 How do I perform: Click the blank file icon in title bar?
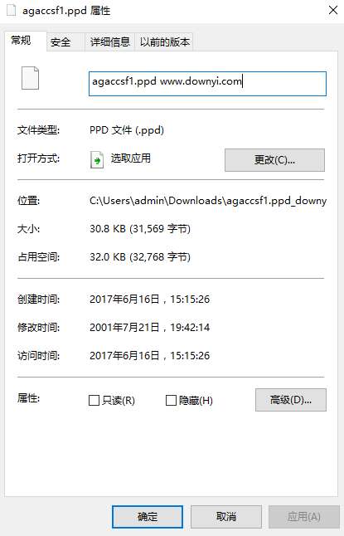tap(12, 10)
